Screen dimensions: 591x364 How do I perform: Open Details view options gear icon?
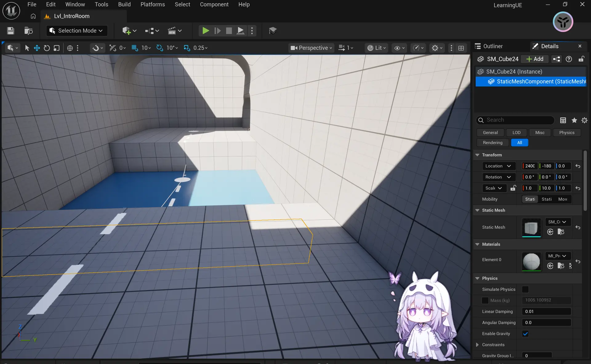(584, 120)
